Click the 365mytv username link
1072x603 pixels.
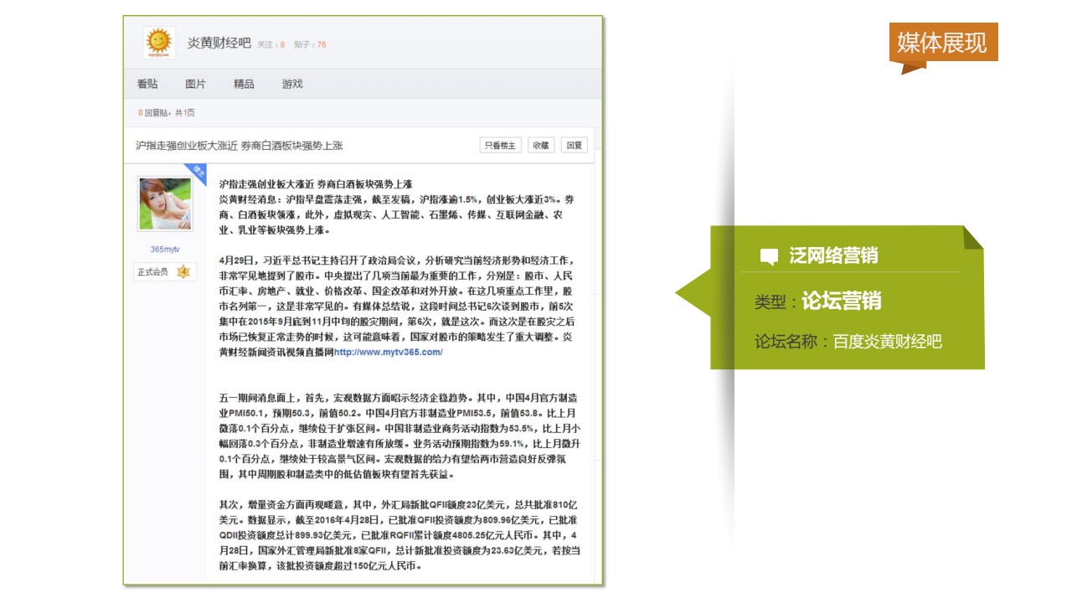[165, 250]
